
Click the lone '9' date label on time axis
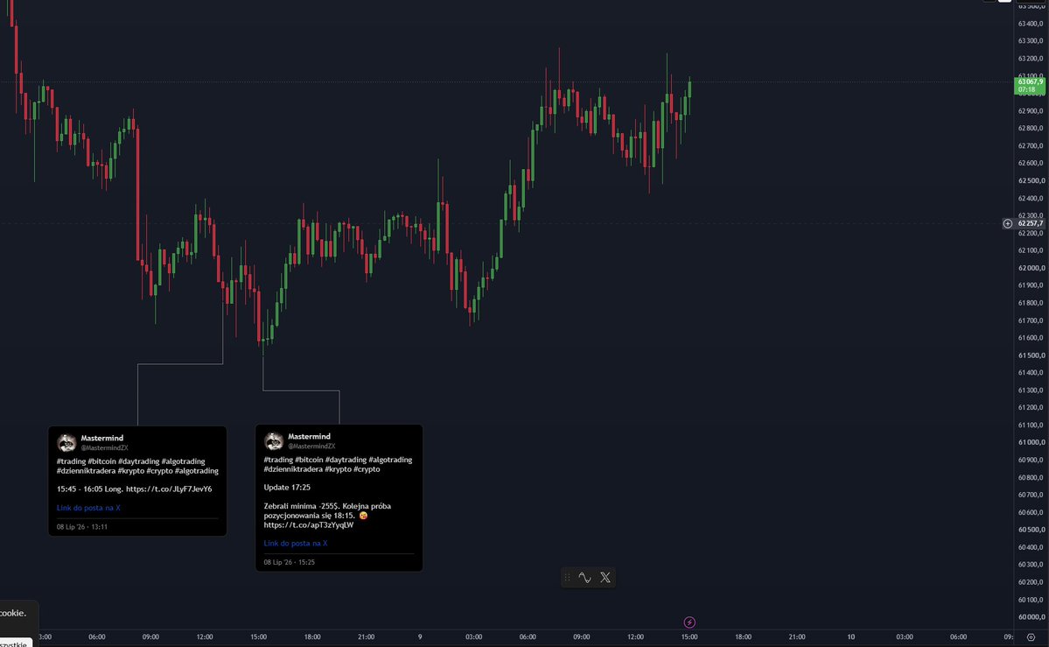pyautogui.click(x=420, y=637)
